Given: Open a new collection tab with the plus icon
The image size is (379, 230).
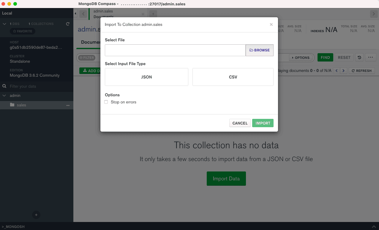Looking at the screenshot, I should click(153, 14).
